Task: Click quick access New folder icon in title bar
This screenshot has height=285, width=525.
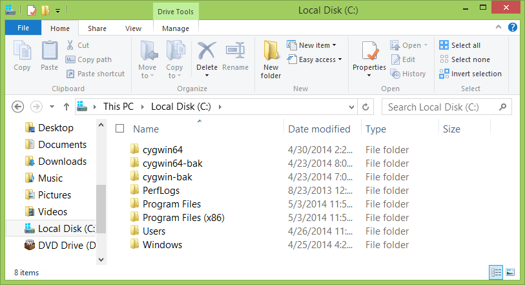Action: 45,10
